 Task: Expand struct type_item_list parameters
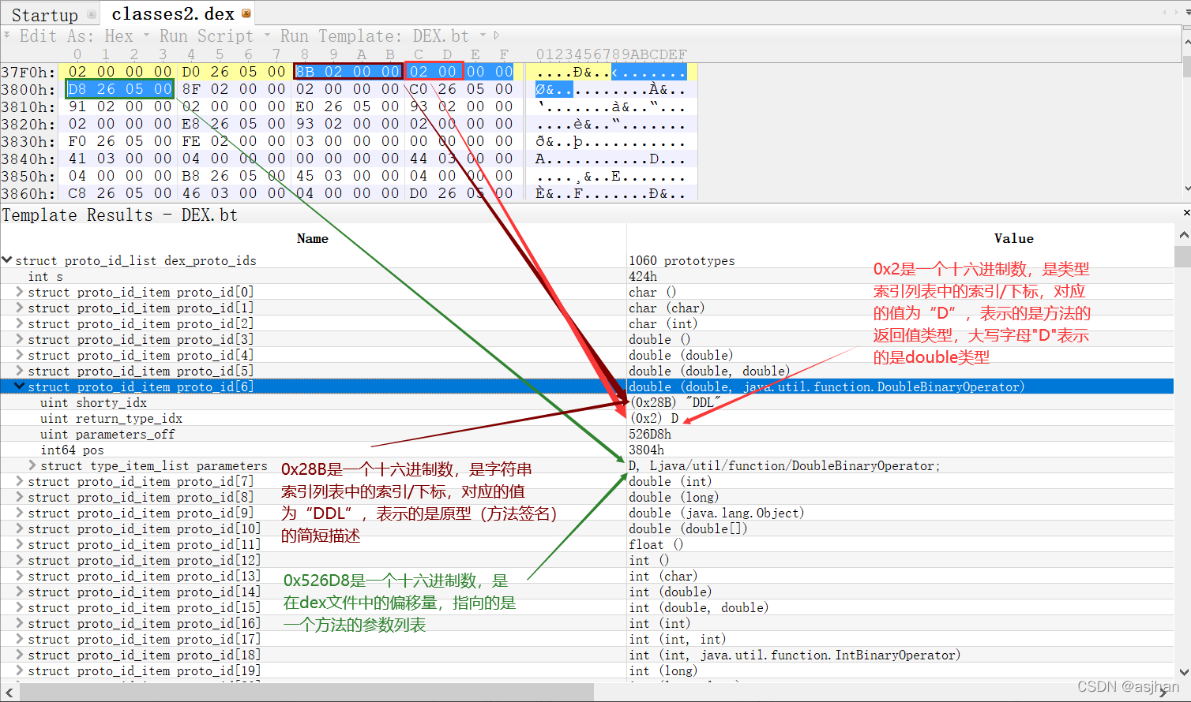coord(32,465)
